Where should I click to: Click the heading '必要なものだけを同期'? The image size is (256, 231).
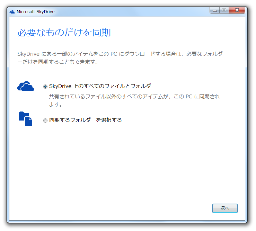[x=64, y=32]
